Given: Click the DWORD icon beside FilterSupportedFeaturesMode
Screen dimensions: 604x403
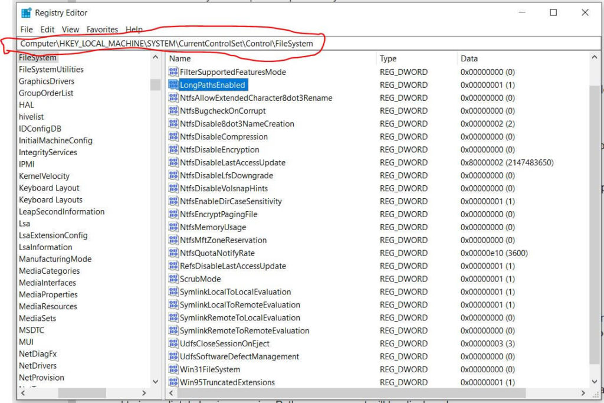Looking at the screenshot, I should tap(173, 71).
